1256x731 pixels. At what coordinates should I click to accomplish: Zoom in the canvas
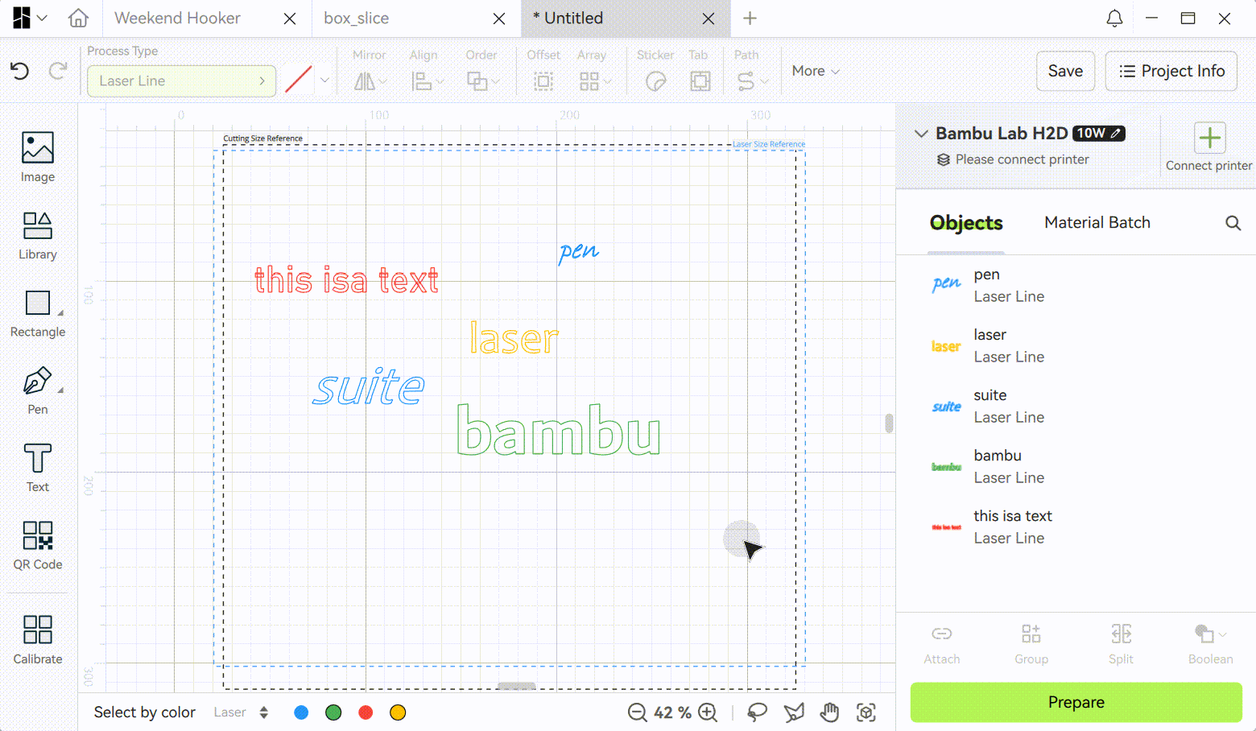click(x=708, y=712)
